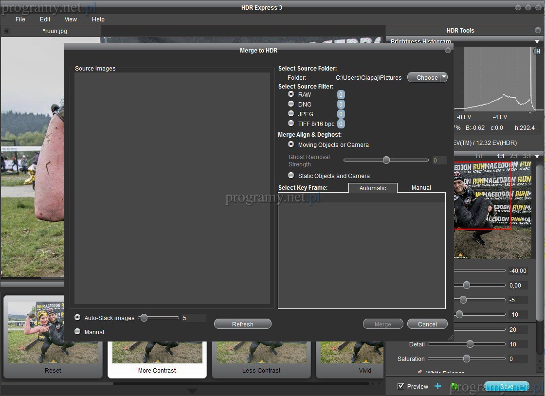
Task: Click the Saturation slider handle
Action: (467, 359)
